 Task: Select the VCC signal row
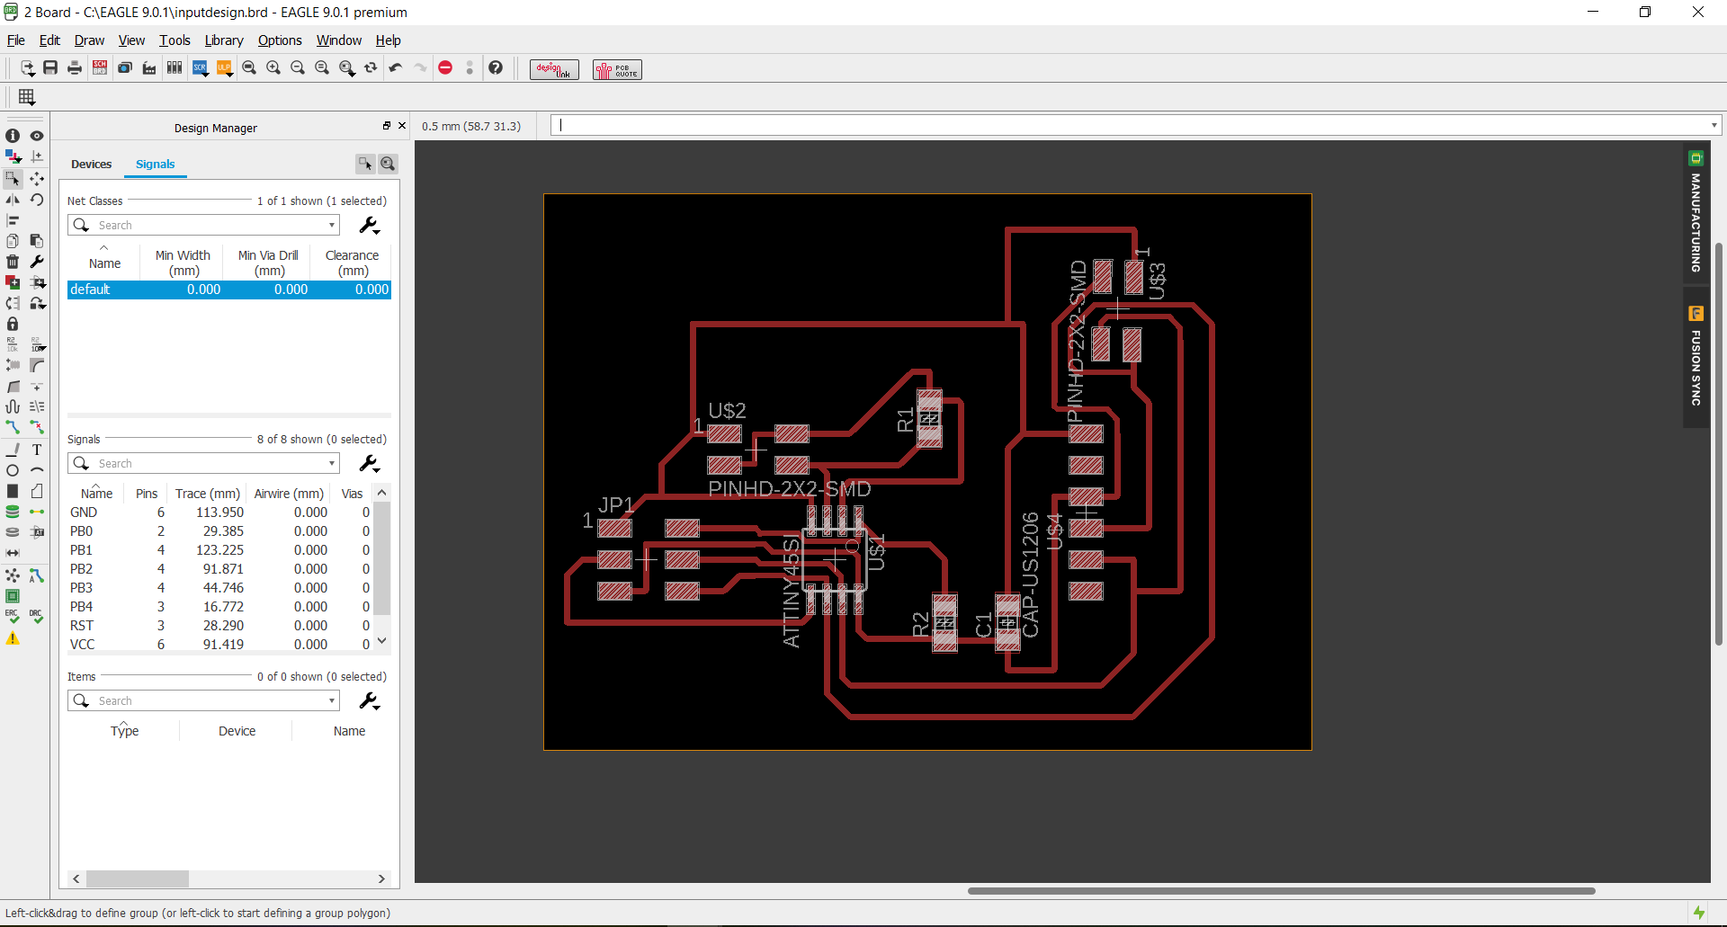pyautogui.click(x=220, y=645)
